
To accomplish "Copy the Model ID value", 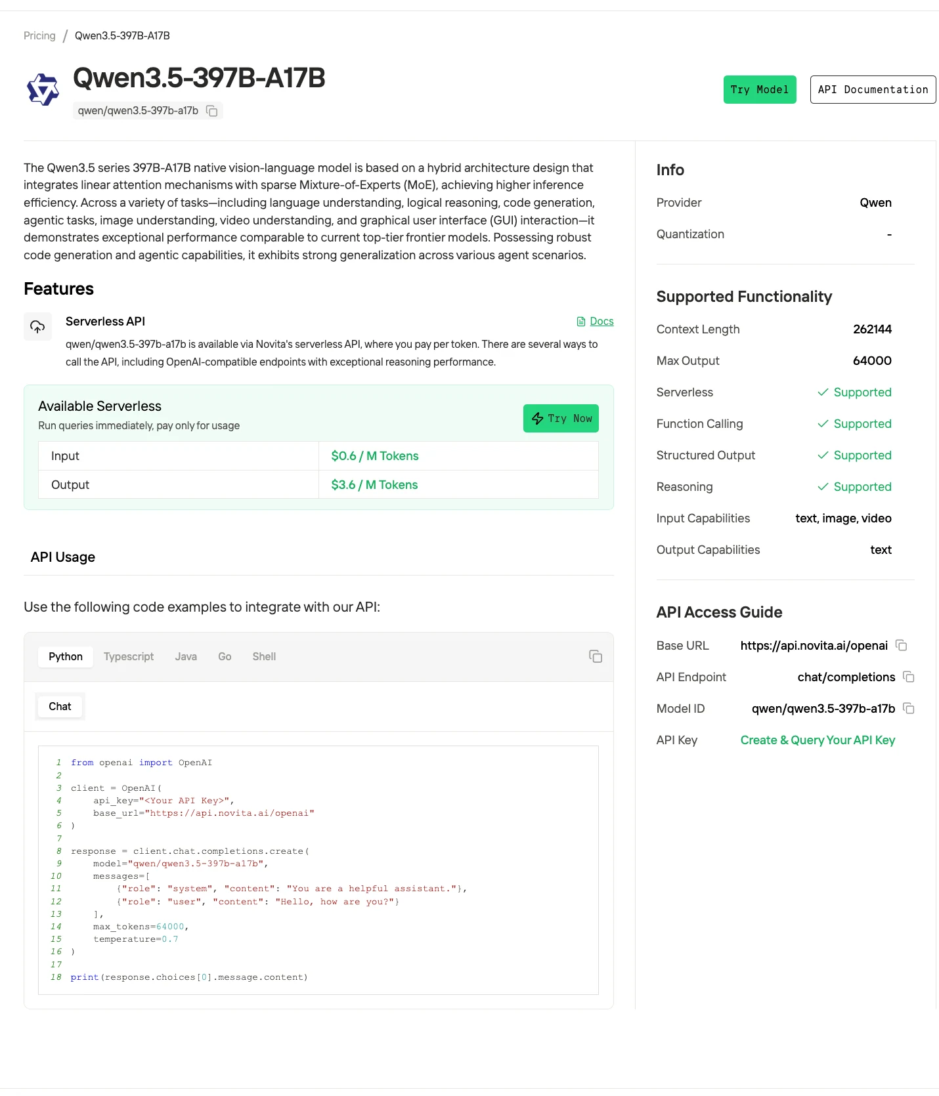I will point(909,708).
